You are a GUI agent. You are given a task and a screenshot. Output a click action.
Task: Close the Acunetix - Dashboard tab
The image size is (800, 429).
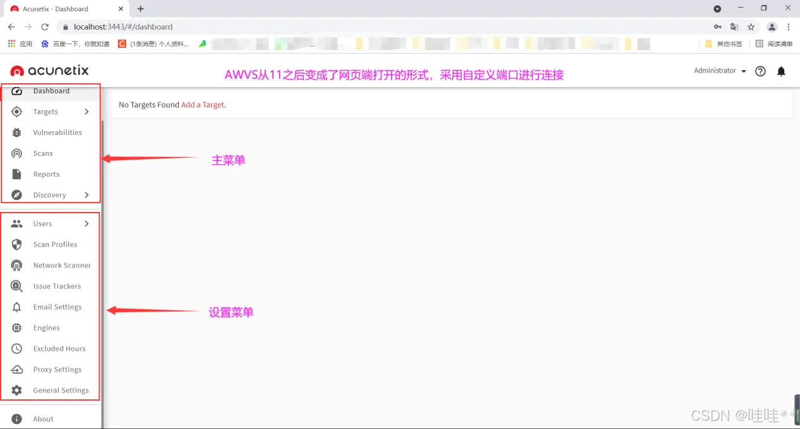click(121, 9)
